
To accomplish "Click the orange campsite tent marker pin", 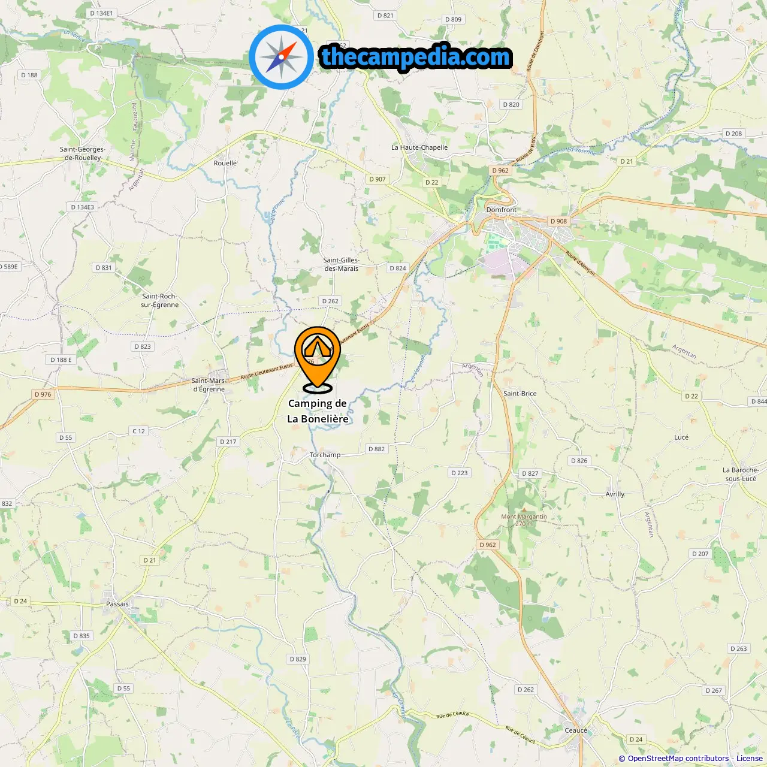I will coord(317,360).
